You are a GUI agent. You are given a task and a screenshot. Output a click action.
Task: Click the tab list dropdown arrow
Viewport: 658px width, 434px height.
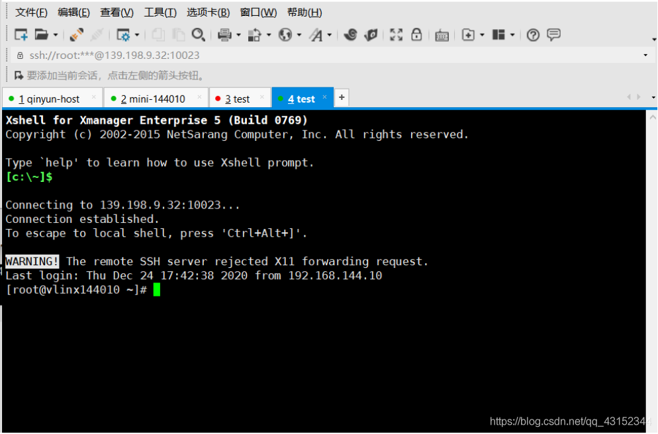click(x=653, y=97)
